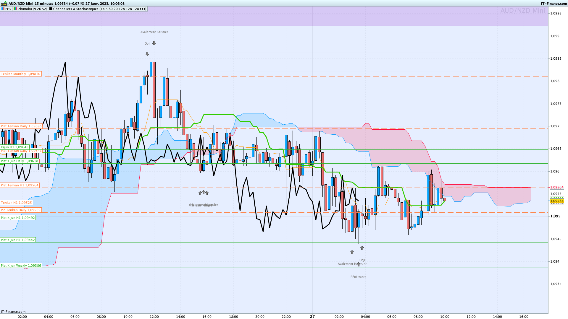Click the black Chandeliers color square
The image size is (568, 319).
tap(51, 9)
